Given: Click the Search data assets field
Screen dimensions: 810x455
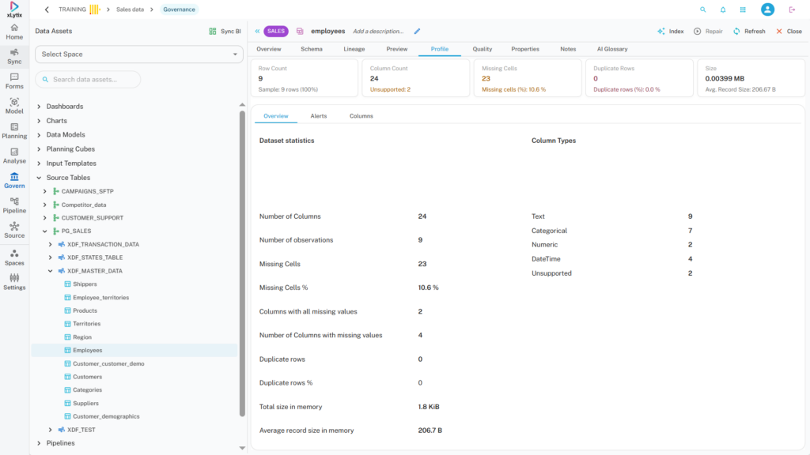Looking at the screenshot, I should (x=89, y=80).
